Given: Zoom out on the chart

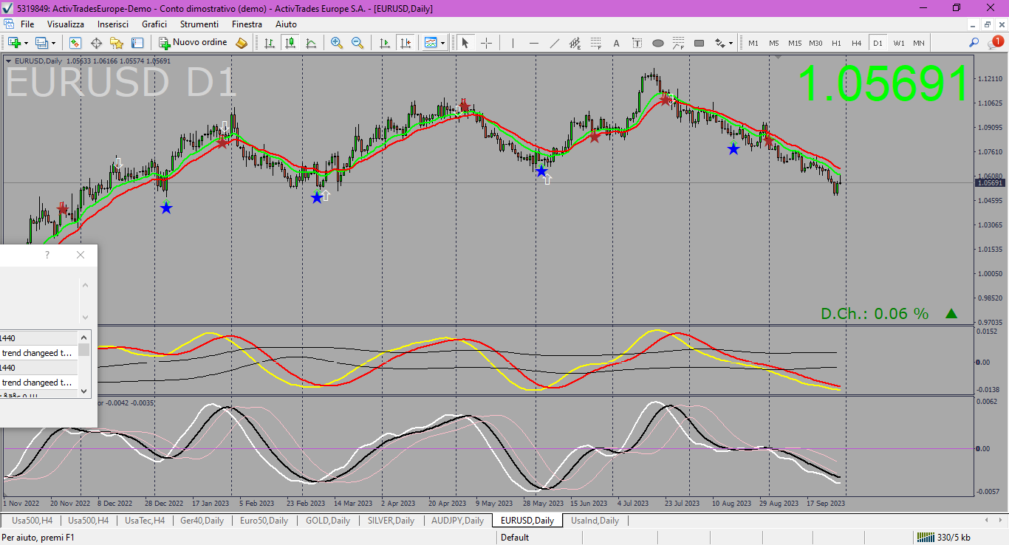Looking at the screenshot, I should 358,43.
